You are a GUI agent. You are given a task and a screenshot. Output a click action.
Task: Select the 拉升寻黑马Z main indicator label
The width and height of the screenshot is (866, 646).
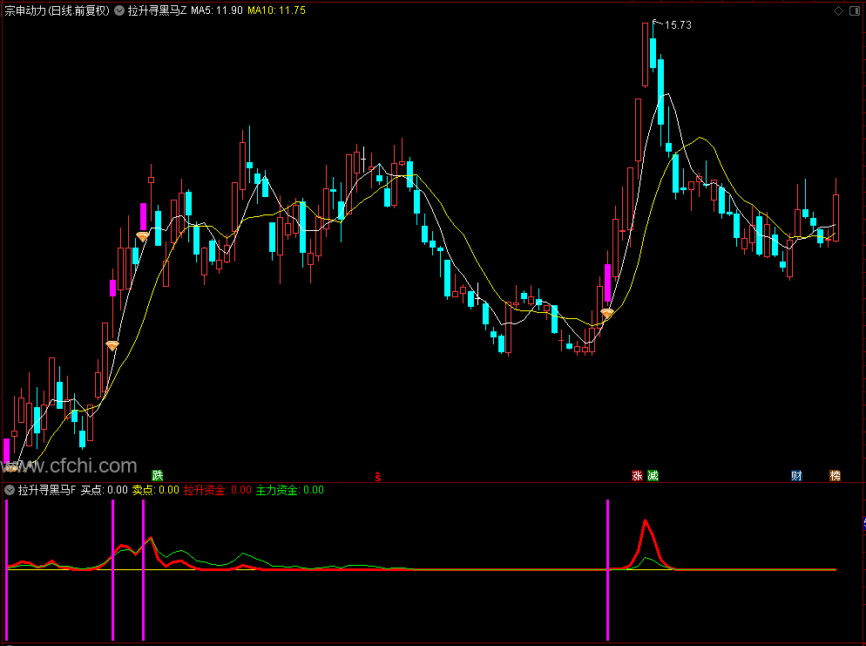click(158, 10)
